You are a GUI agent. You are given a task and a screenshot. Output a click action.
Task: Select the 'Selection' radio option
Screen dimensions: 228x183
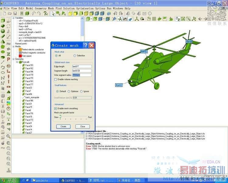tap(75, 56)
